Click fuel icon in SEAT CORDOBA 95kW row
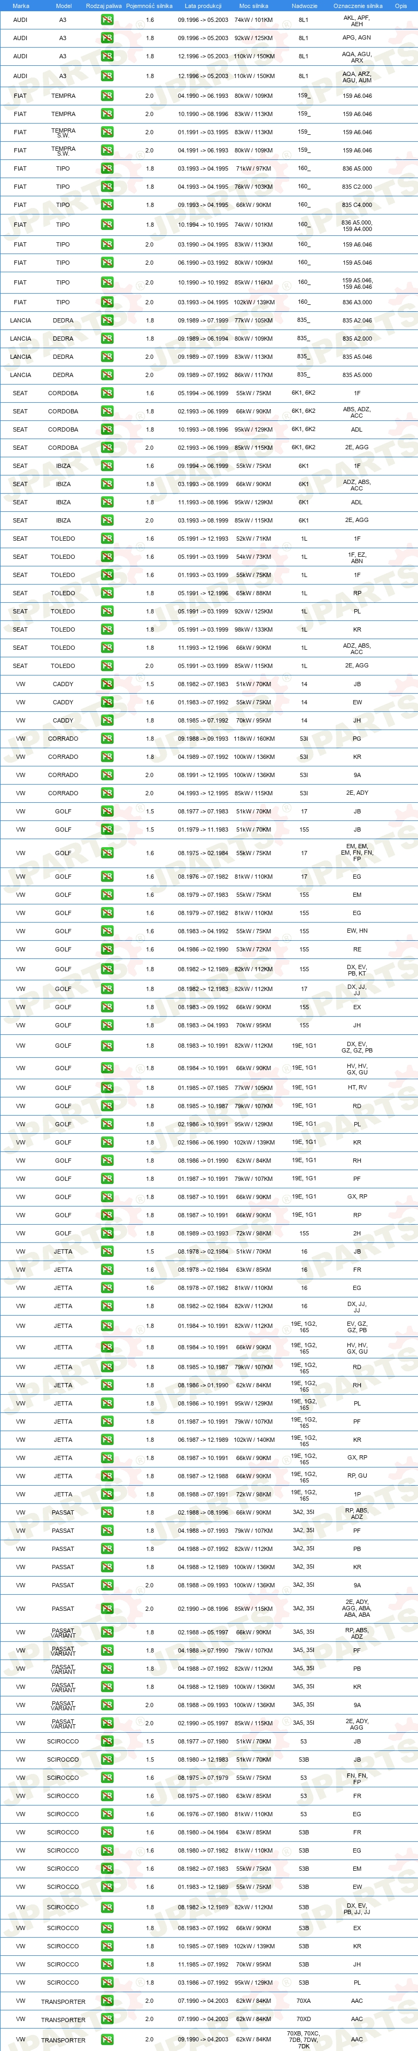The width and height of the screenshot is (418, 2051). (x=107, y=430)
